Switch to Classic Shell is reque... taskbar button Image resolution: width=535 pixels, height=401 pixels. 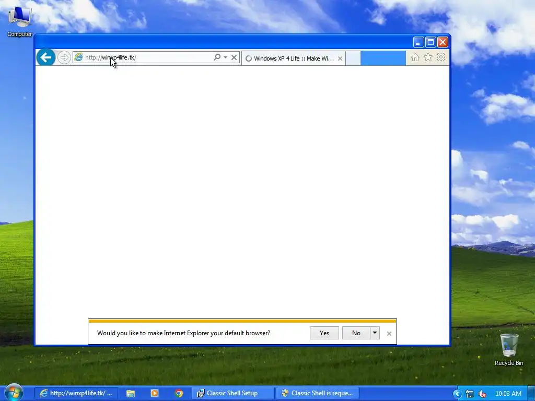[317, 393]
